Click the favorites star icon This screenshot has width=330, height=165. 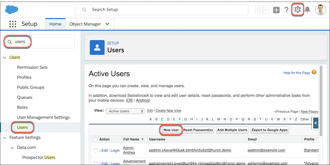[x=259, y=10]
